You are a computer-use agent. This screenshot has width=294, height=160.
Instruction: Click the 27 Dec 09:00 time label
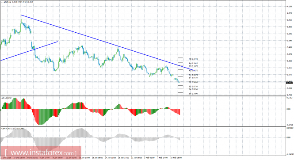point(20,158)
